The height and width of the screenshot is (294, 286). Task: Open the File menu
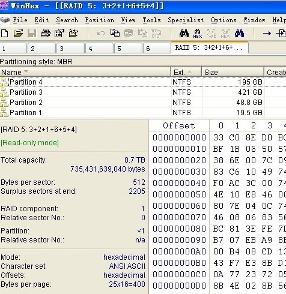pos(20,20)
